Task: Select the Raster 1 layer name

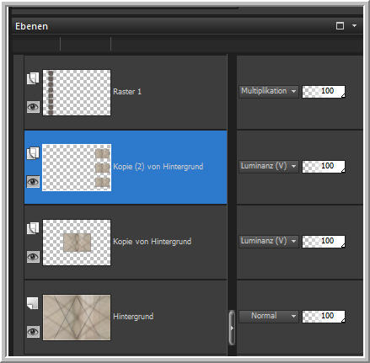Action: (127, 92)
